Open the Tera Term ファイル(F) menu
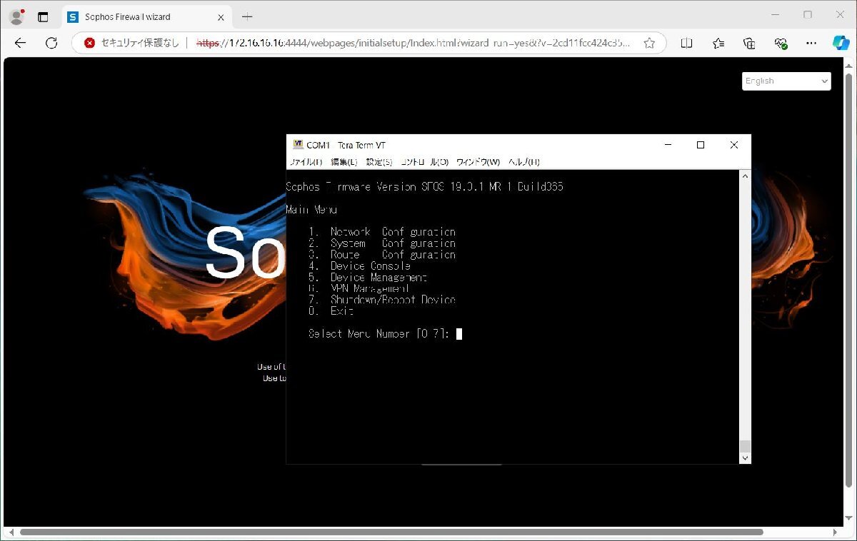Screen dimensions: 857x541 pos(306,162)
